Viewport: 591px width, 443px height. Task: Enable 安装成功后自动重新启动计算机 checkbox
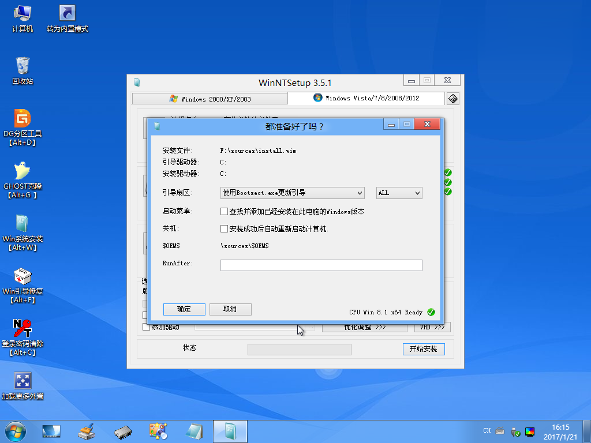(x=225, y=228)
